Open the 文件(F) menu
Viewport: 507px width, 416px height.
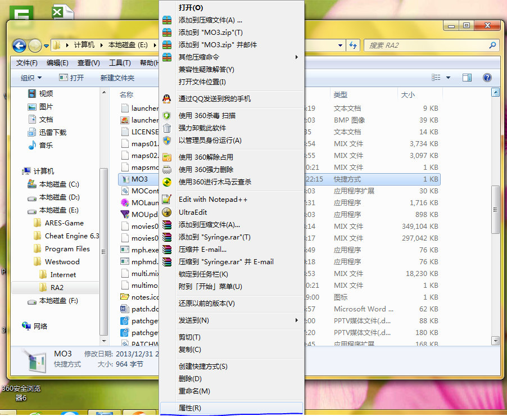[27, 63]
